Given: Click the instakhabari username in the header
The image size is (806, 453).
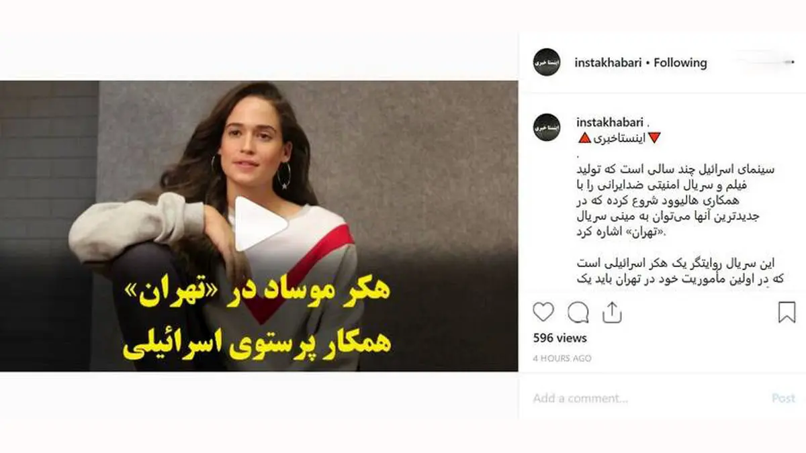Looking at the screenshot, I should tap(607, 62).
